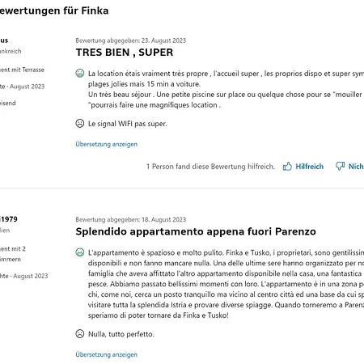This screenshot has width=364, height=364.
Task: Show translation of the Italian review
Action: [x=107, y=354]
